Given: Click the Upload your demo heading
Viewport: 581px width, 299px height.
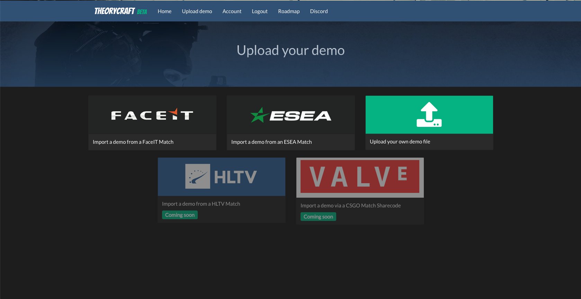Looking at the screenshot, I should [290, 50].
